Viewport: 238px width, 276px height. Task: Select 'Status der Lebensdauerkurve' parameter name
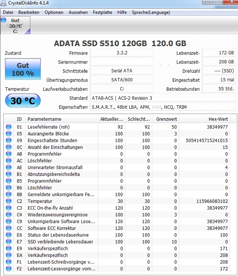coord(58,235)
